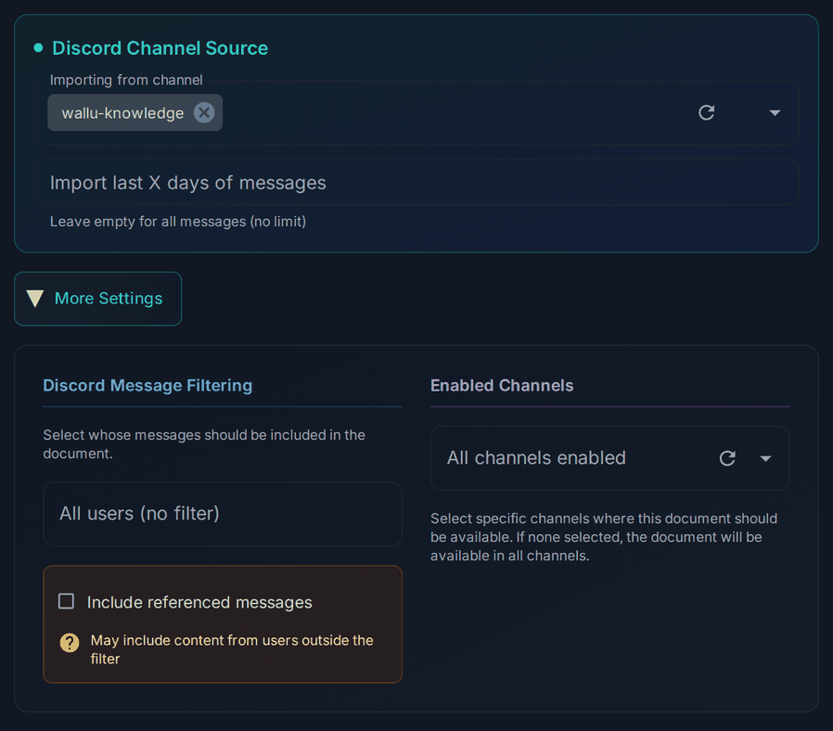Viewport: 833px width, 731px height.
Task: Refresh the Enabled Channels list
Action: (x=727, y=458)
